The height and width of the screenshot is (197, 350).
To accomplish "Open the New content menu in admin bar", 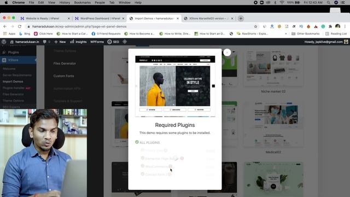I will click(x=60, y=42).
